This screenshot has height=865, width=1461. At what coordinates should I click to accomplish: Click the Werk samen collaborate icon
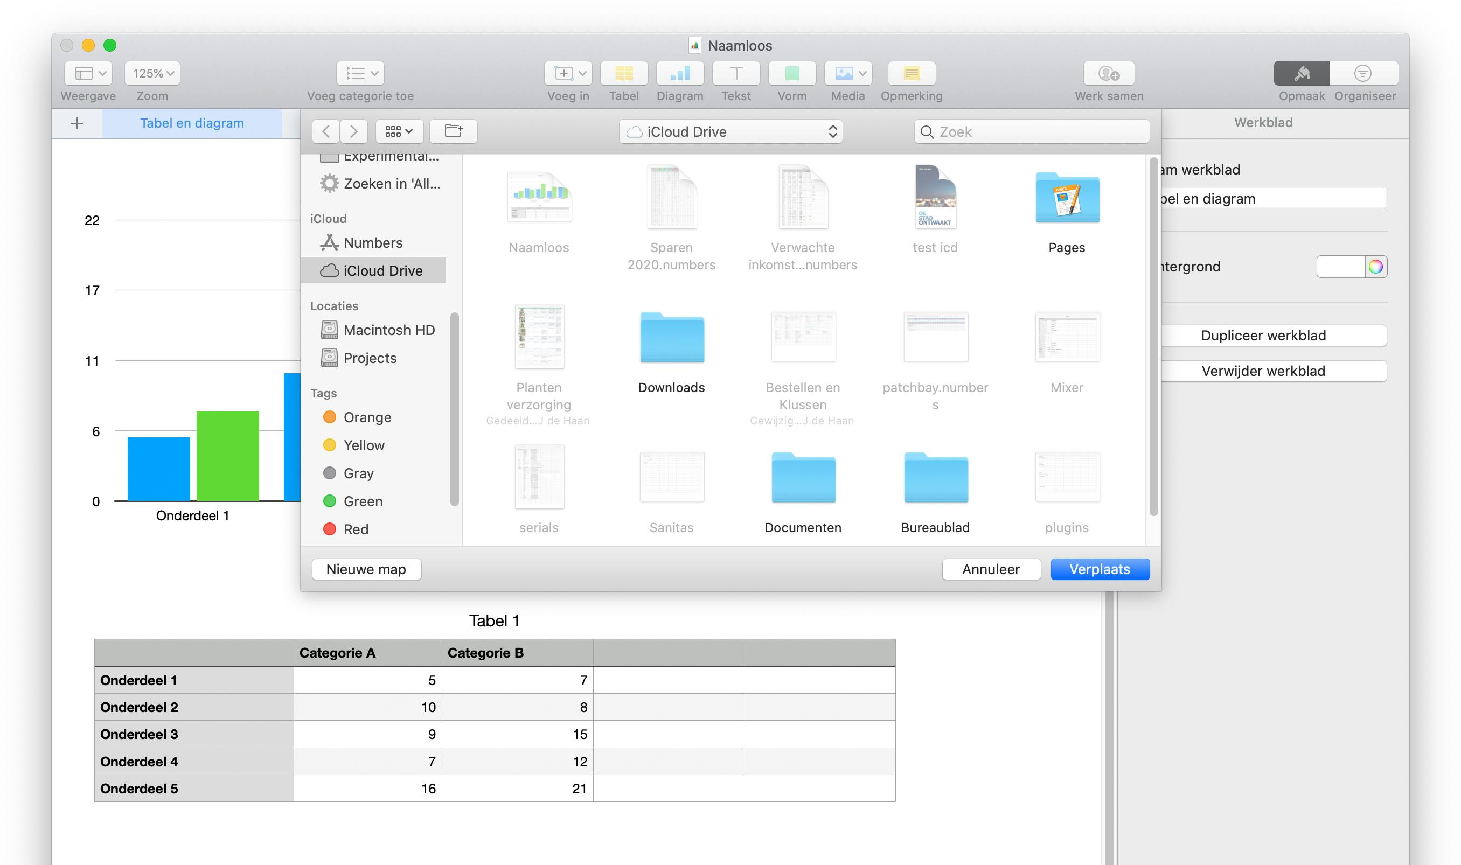(x=1108, y=73)
